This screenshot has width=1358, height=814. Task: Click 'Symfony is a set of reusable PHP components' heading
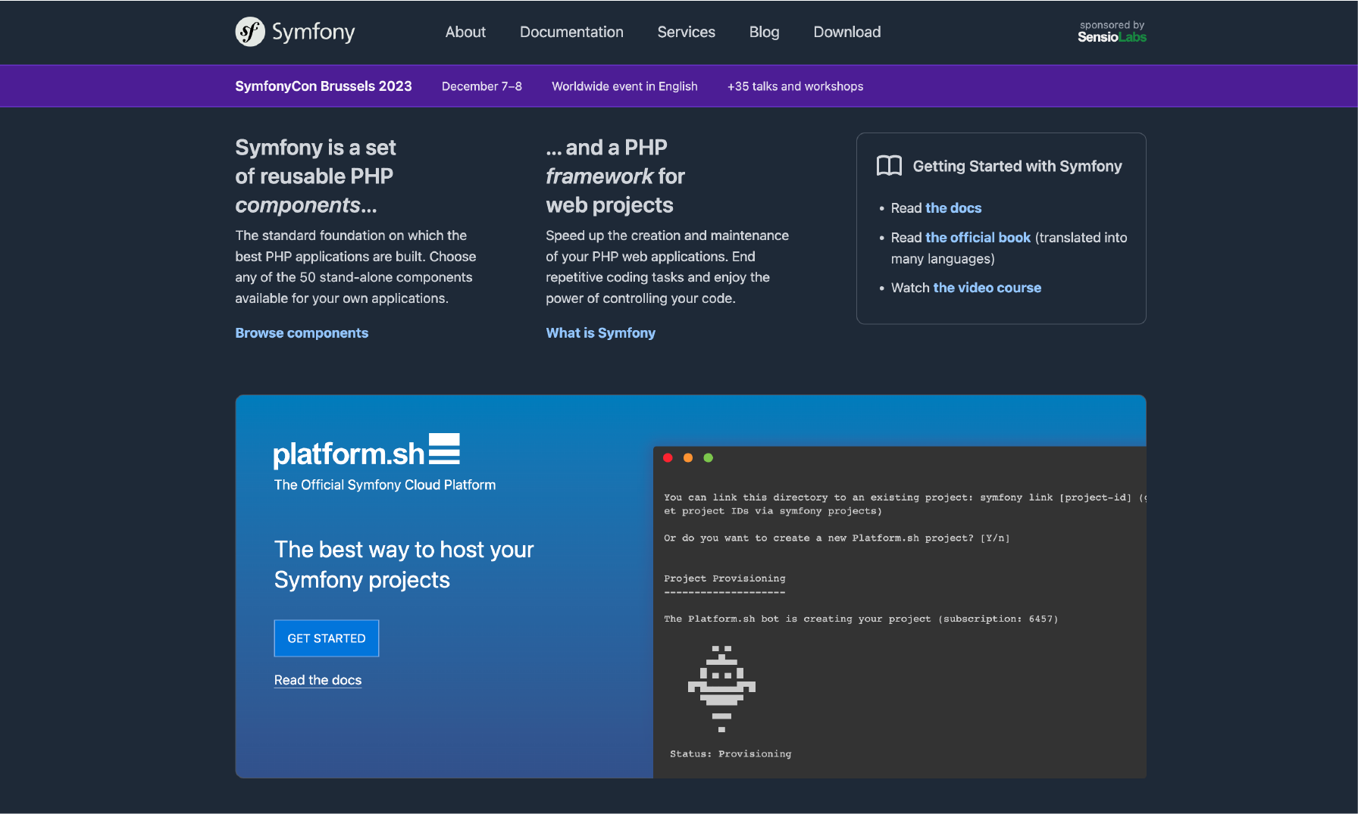315,176
